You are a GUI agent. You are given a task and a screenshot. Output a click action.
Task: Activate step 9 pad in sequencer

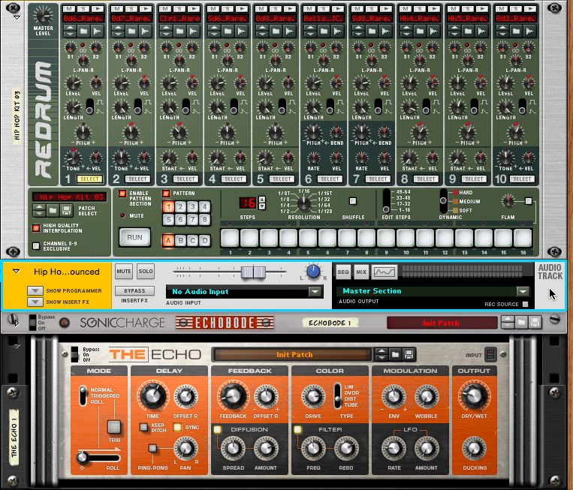pos(386,238)
